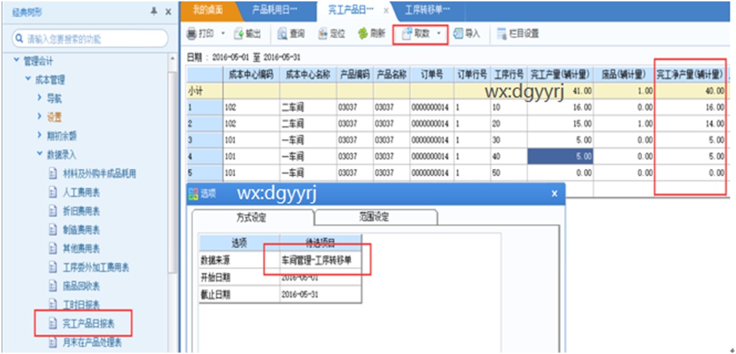
Task: Collapse the 数据录入 tree node
Action: [x=40, y=154]
